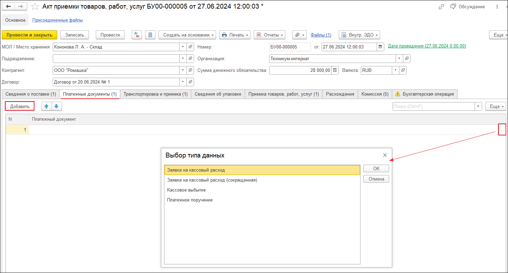Open the calendar picker for document date

380,47
